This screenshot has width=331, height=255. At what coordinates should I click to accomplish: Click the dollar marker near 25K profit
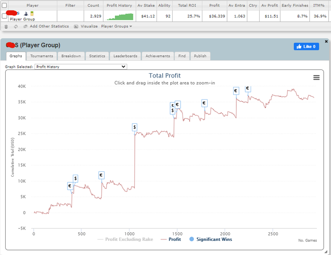134,127
